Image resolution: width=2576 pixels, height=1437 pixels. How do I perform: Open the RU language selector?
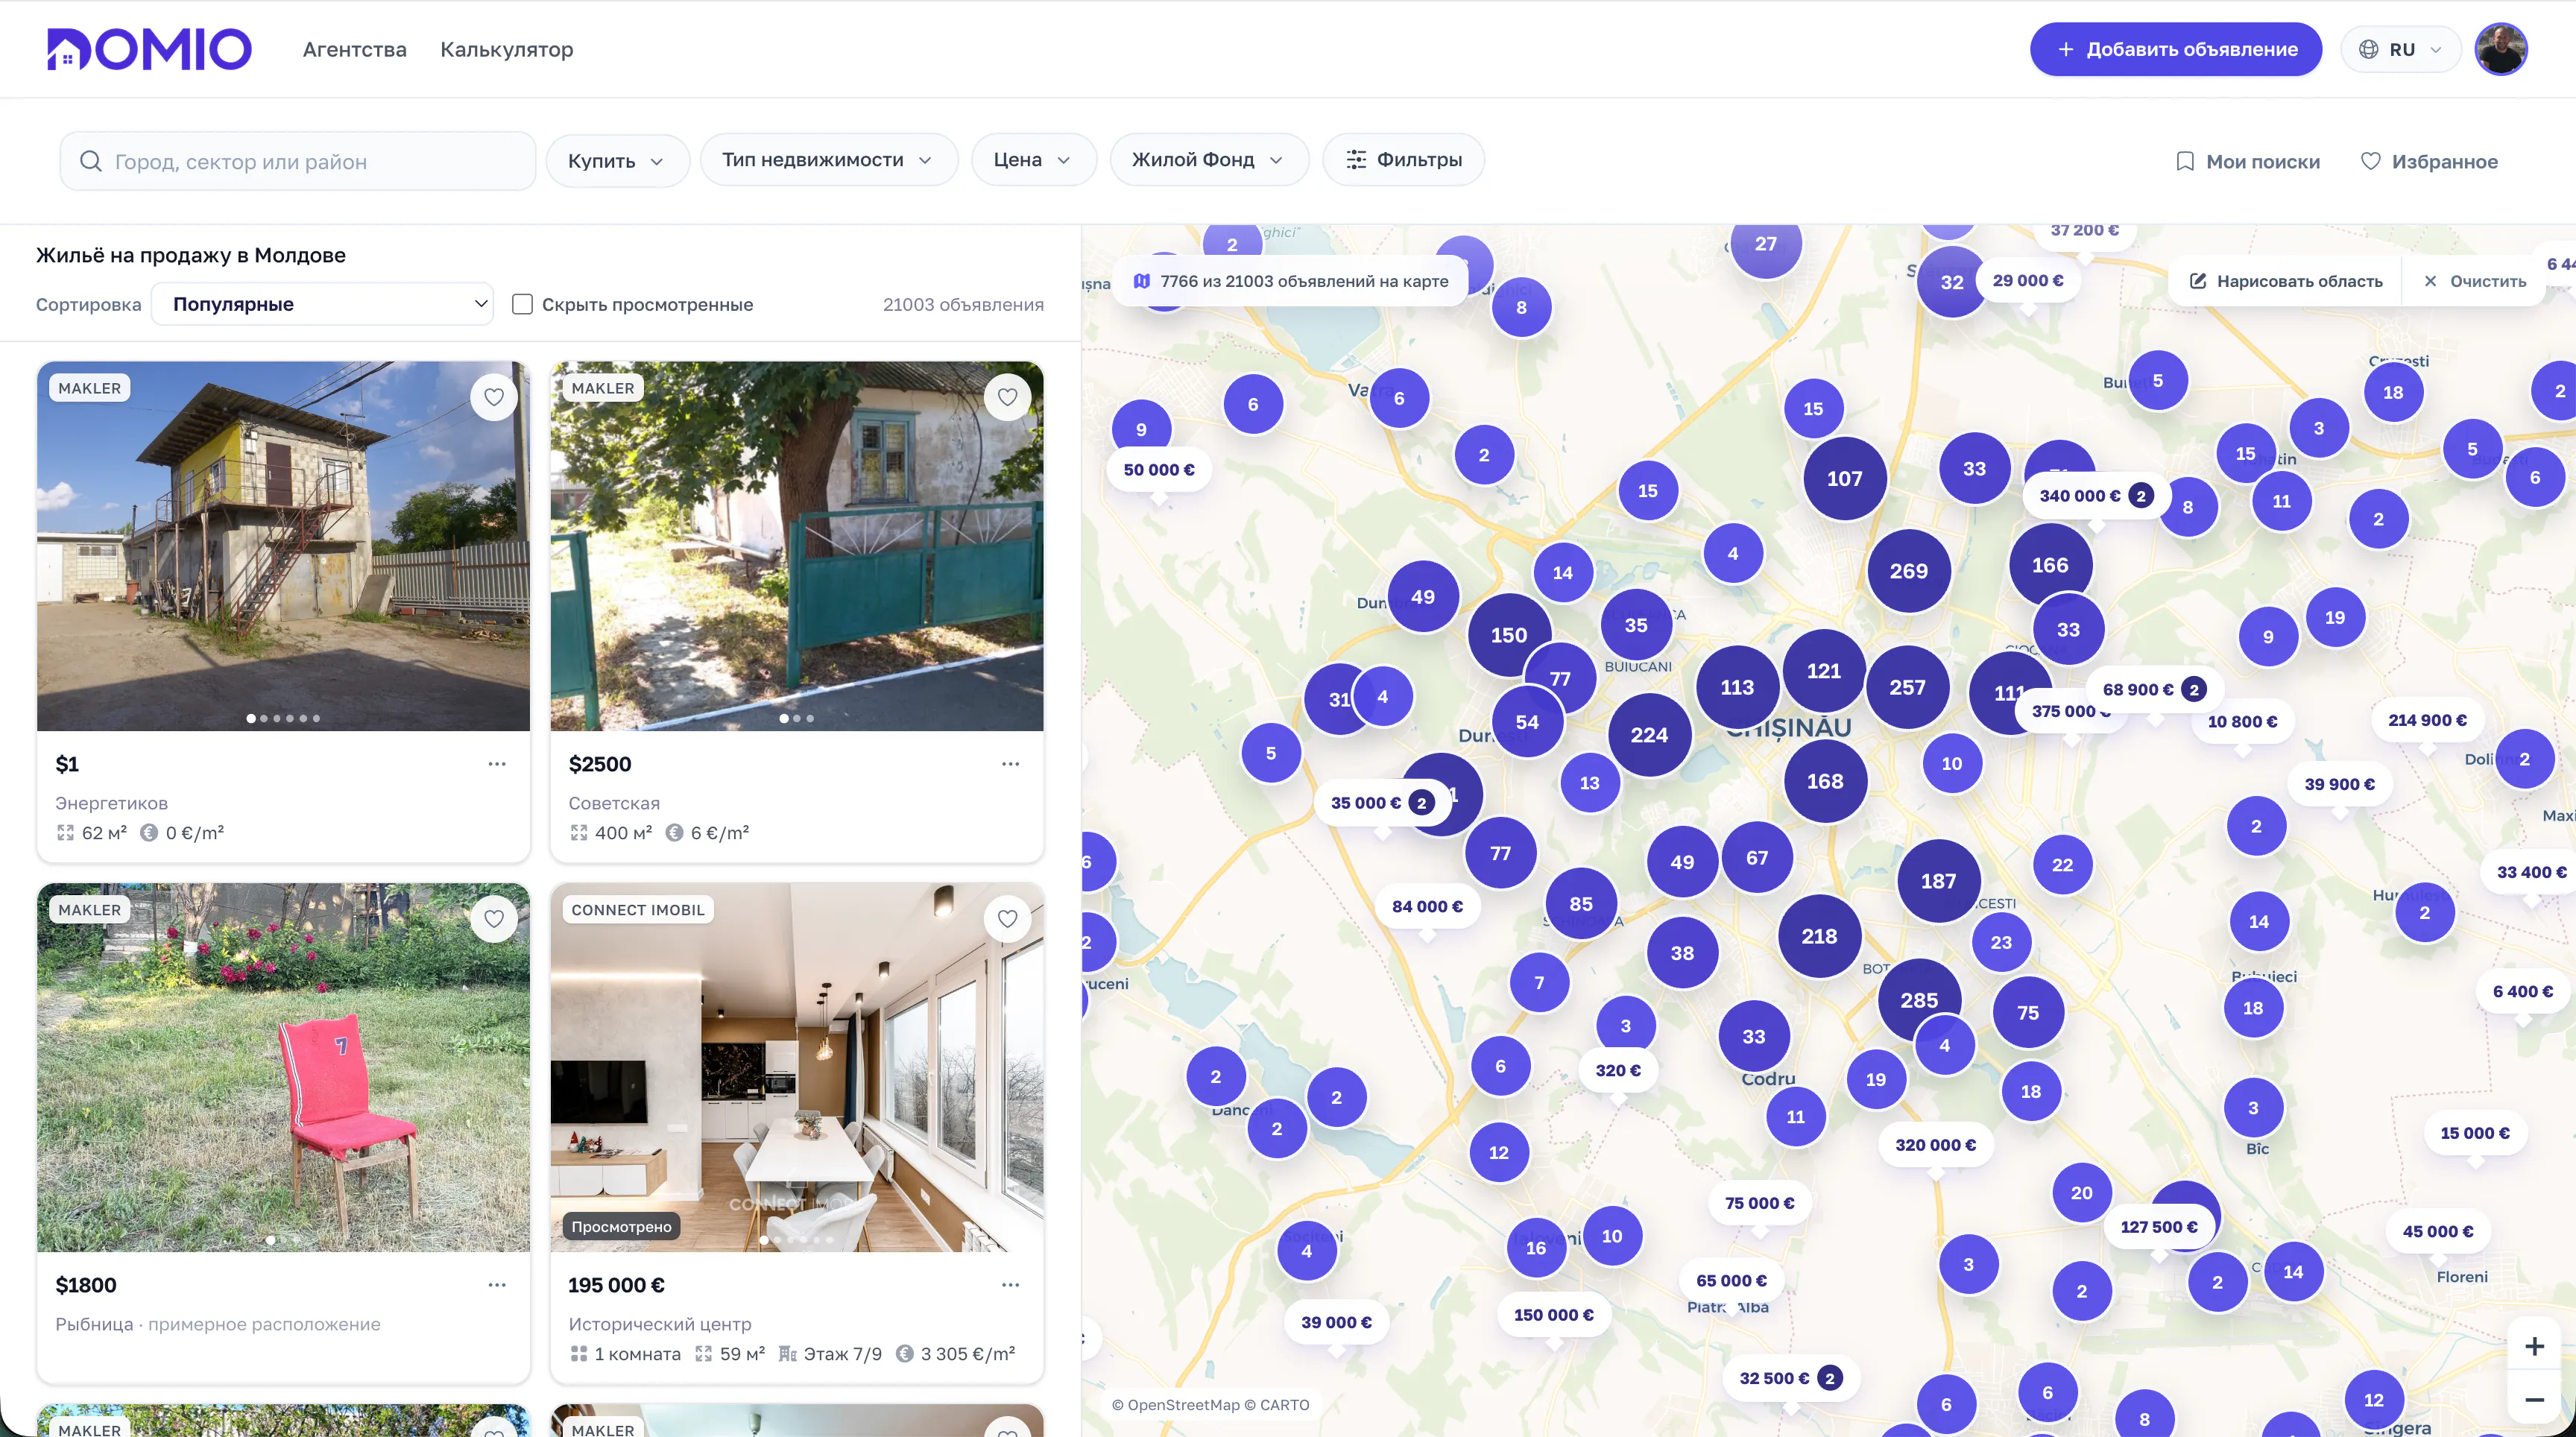2400,49
